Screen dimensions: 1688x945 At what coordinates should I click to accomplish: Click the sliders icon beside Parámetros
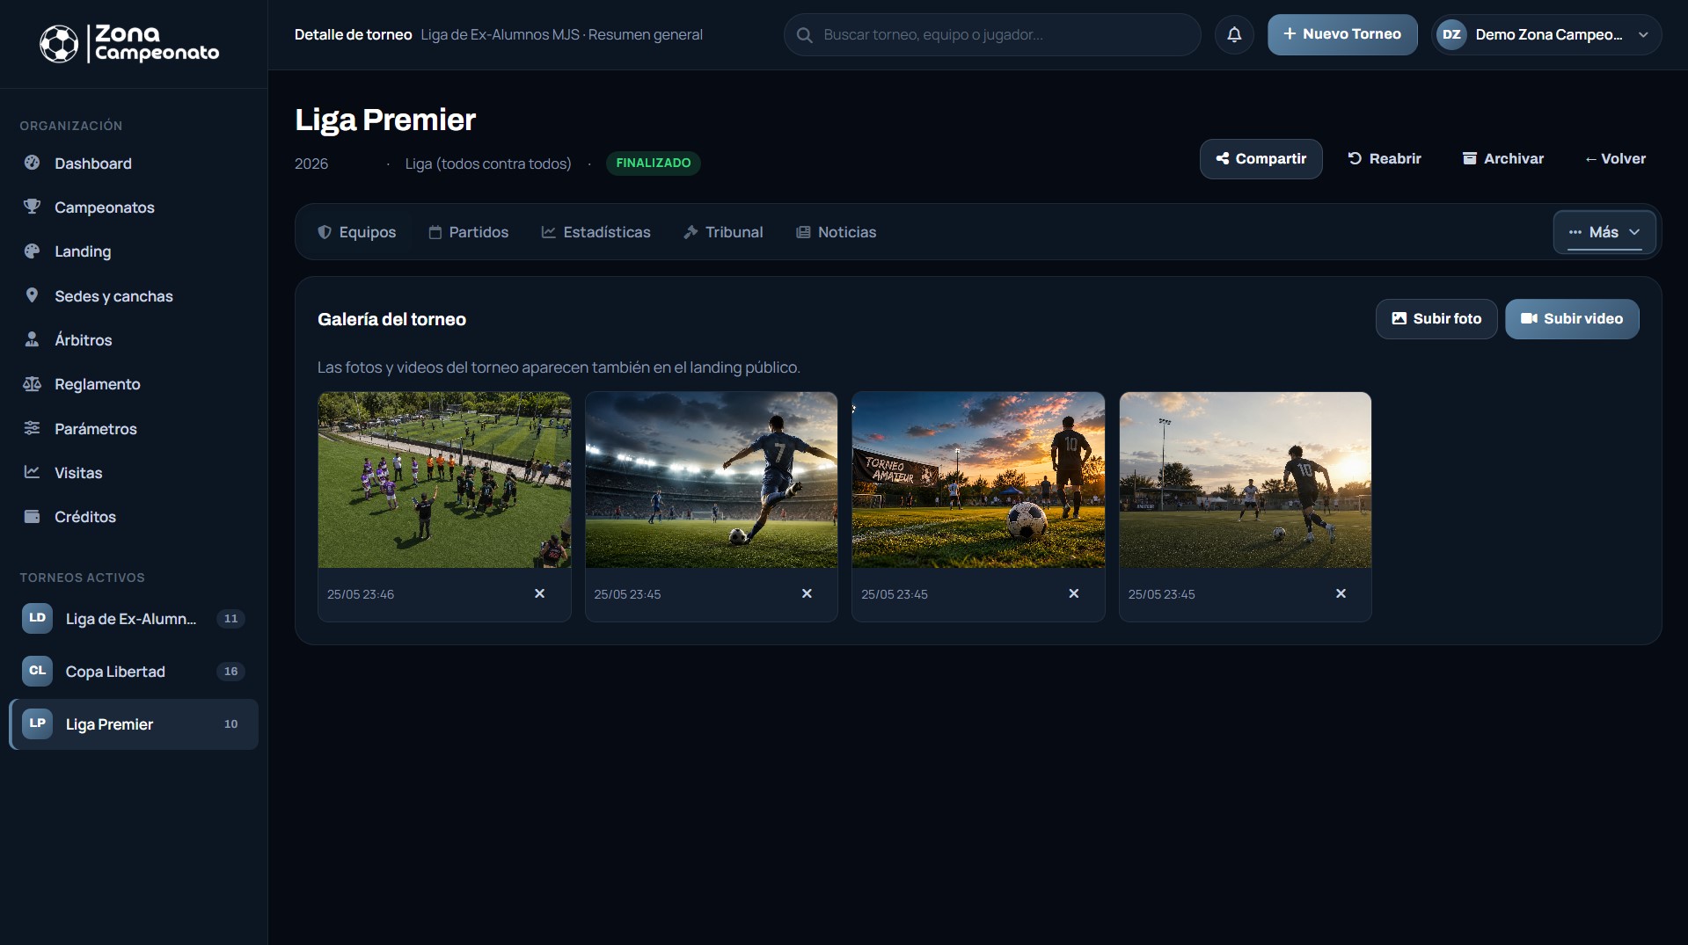(32, 428)
